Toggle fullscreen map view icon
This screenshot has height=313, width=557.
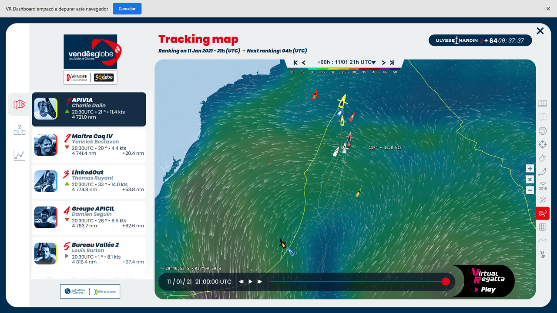[x=543, y=103]
